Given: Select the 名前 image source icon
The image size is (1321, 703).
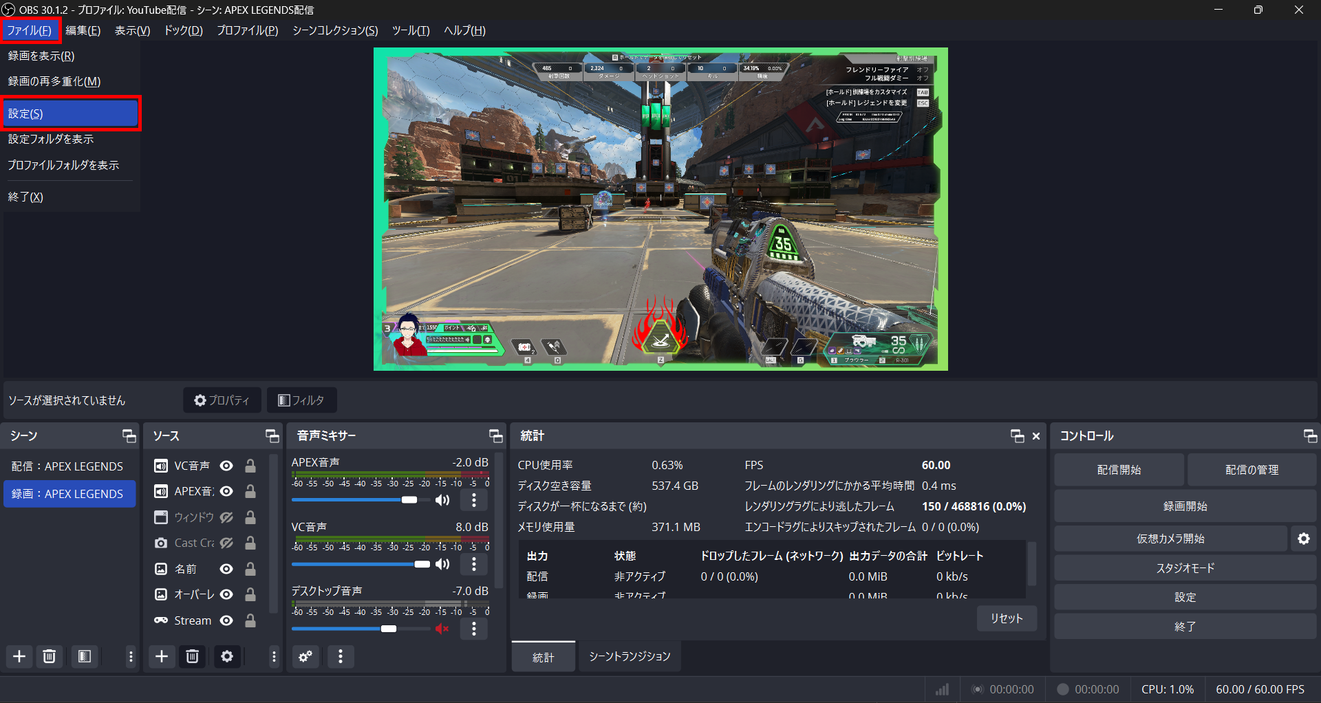Looking at the screenshot, I should (160, 569).
